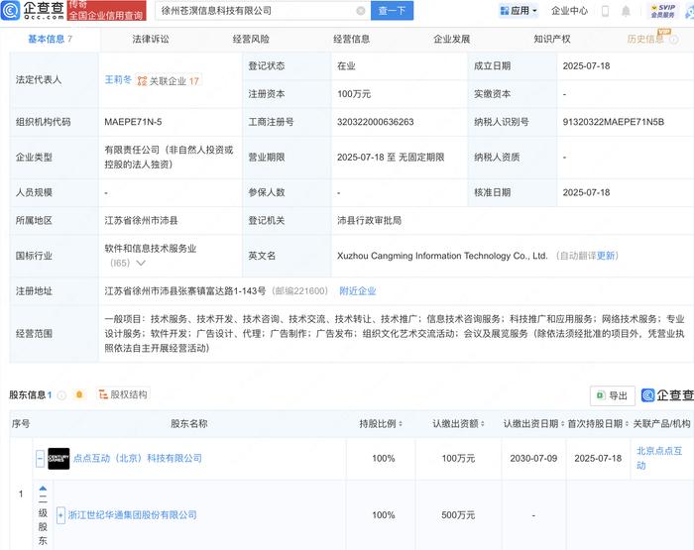The image size is (694, 550).
Task: Click the Century Games shareholder logo
Action: pos(58,459)
